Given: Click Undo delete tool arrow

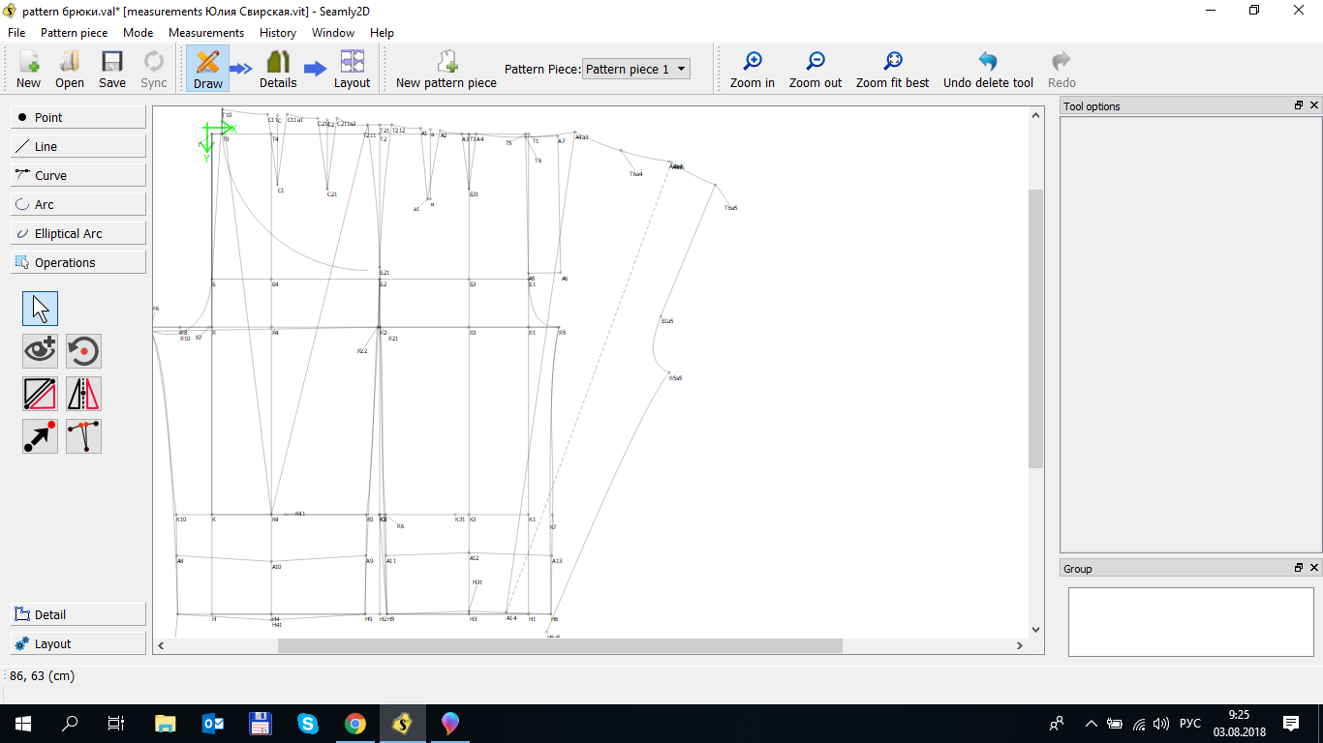Looking at the screenshot, I should tap(988, 69).
